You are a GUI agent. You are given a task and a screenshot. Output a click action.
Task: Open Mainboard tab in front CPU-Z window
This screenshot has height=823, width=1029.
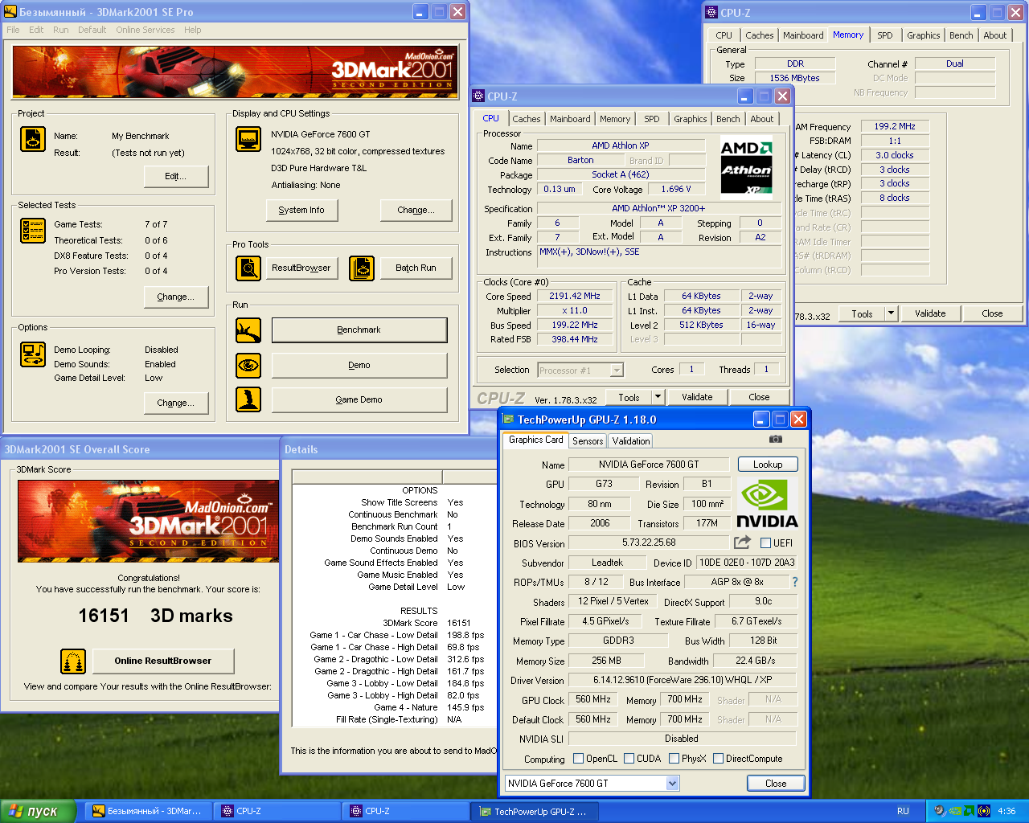pyautogui.click(x=570, y=119)
